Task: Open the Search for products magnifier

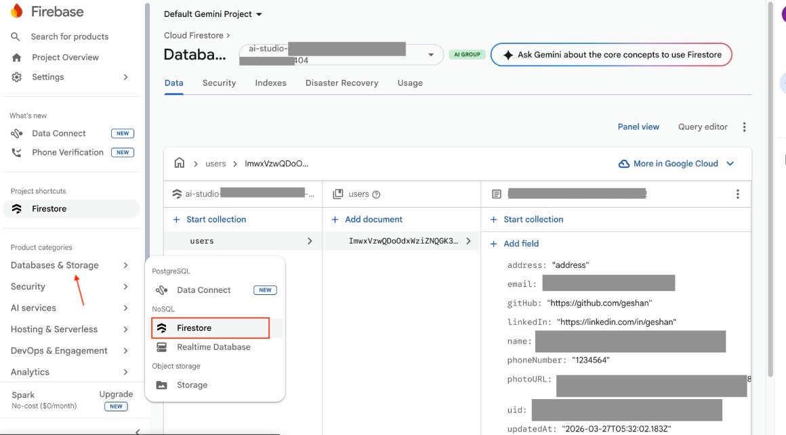Action: [15, 37]
